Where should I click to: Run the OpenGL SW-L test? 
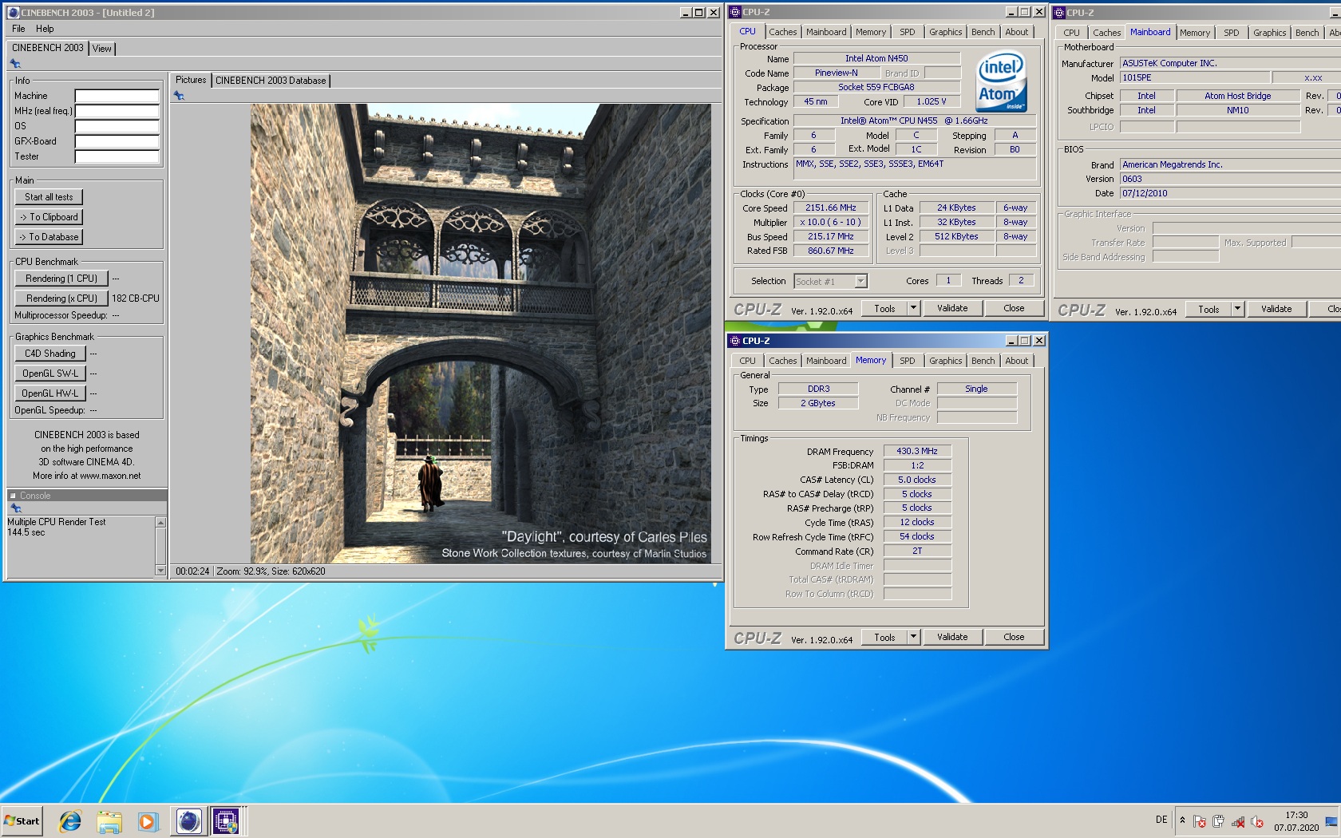50,374
